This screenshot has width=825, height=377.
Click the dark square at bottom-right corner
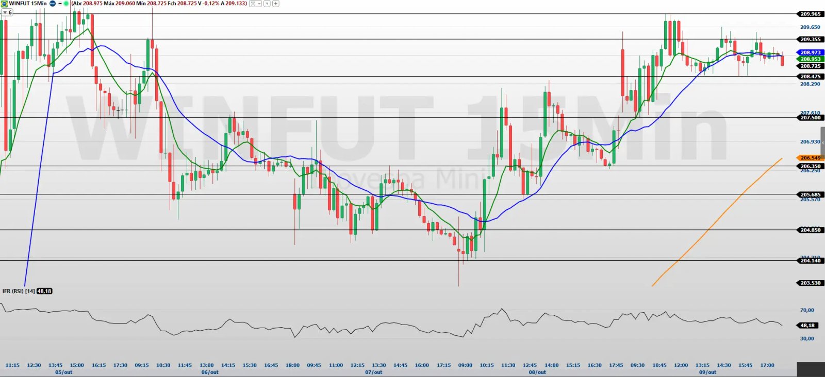coord(811,369)
